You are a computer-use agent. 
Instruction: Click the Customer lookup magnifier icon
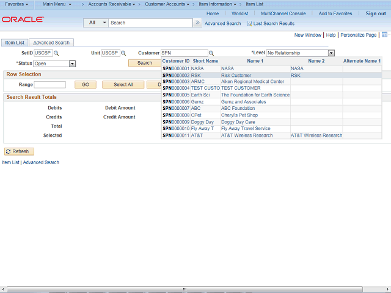click(211, 53)
